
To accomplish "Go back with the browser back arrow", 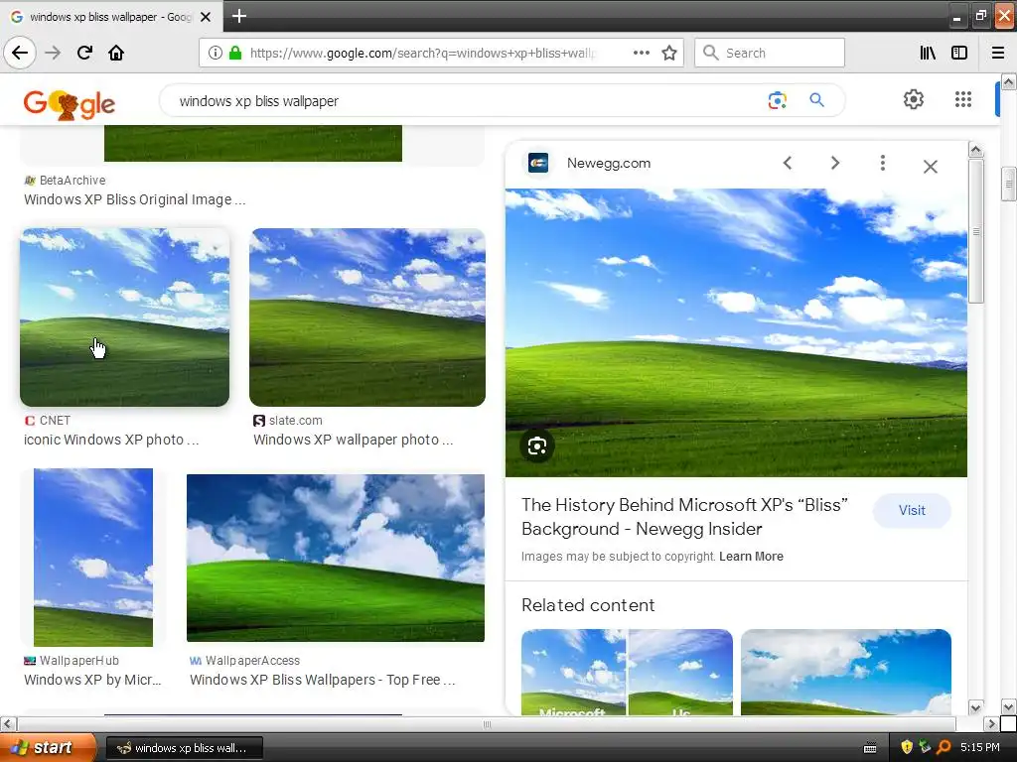I will pos(20,53).
